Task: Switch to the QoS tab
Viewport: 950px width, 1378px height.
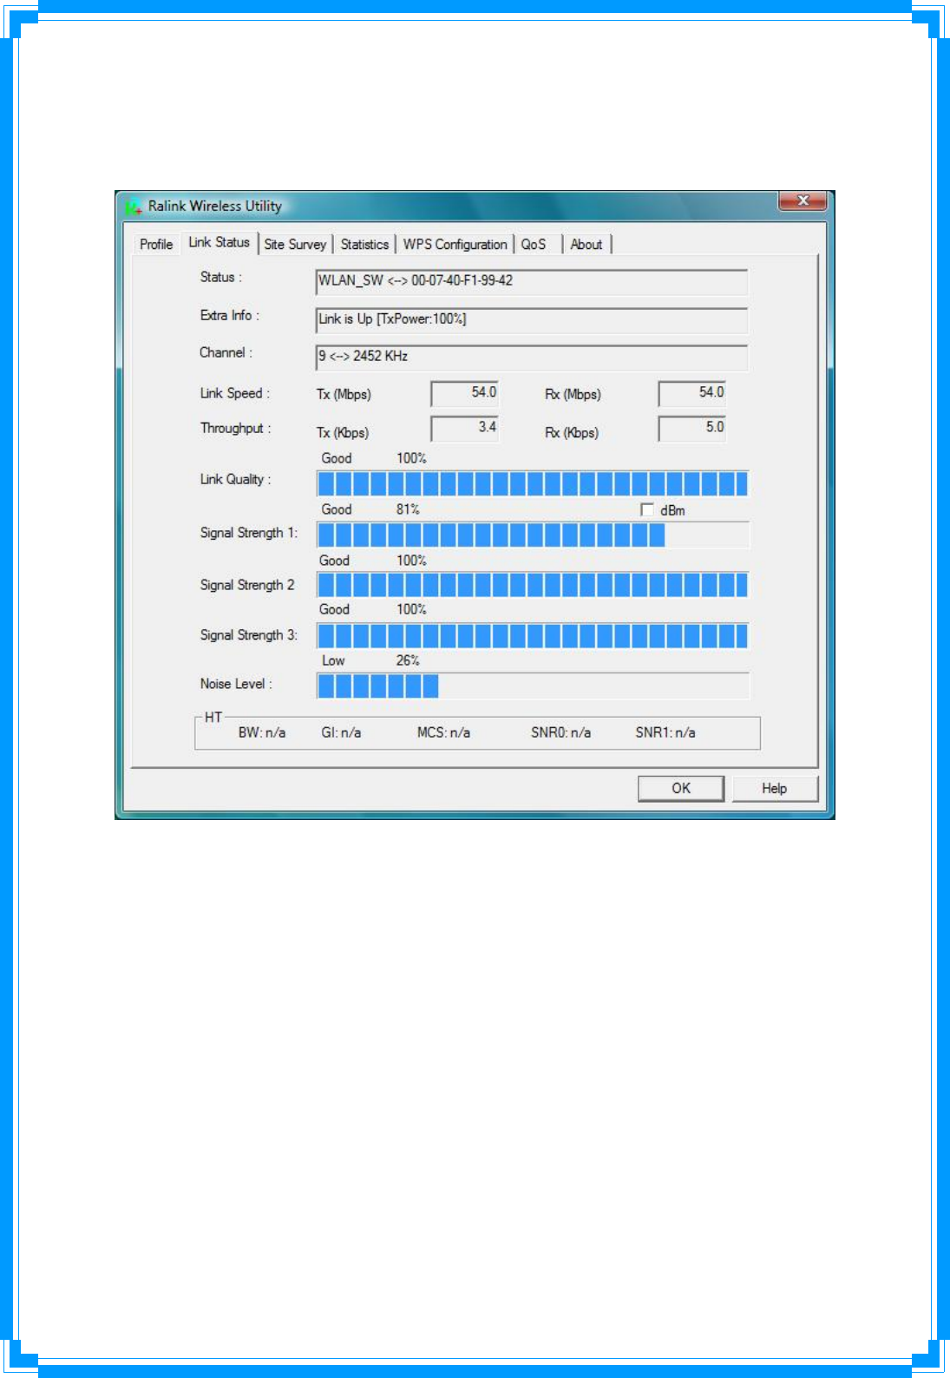Action: [x=534, y=245]
